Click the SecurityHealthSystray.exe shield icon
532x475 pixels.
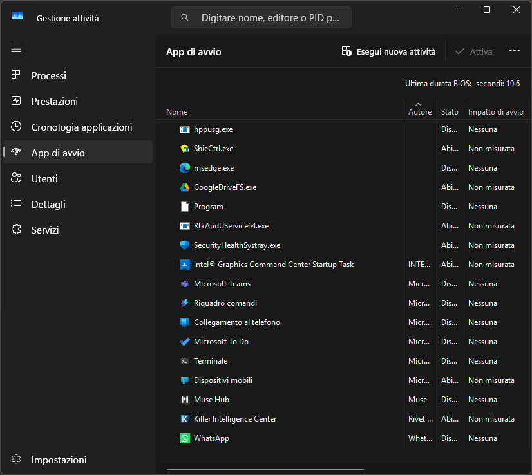point(185,245)
